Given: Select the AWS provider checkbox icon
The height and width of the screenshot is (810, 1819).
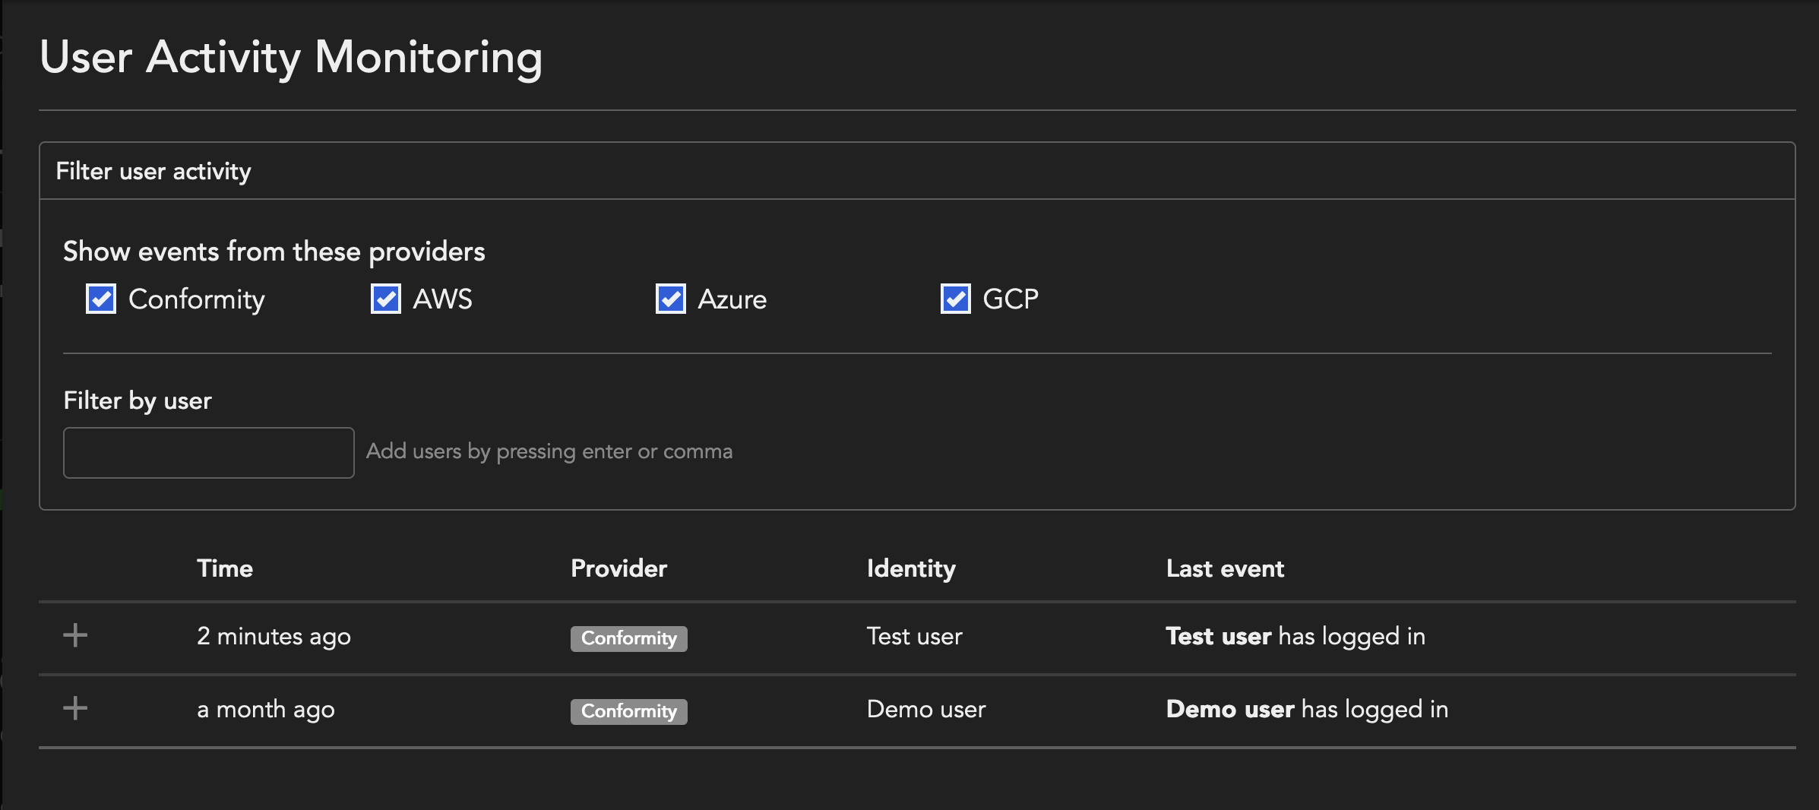Looking at the screenshot, I should [385, 299].
